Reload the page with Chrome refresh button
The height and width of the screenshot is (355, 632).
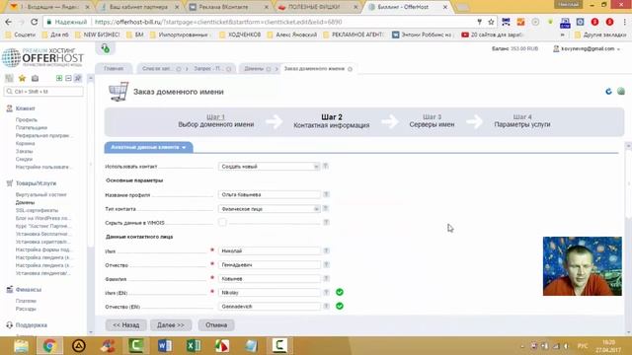(x=35, y=22)
